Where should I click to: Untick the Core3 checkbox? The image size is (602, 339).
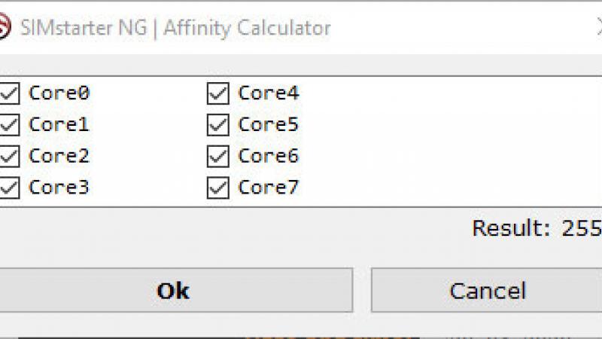pyautogui.click(x=9, y=187)
